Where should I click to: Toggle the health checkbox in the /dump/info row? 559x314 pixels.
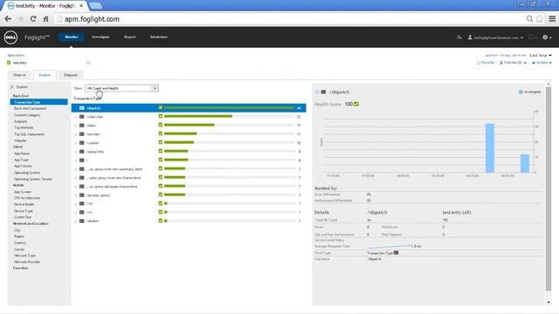point(161,151)
